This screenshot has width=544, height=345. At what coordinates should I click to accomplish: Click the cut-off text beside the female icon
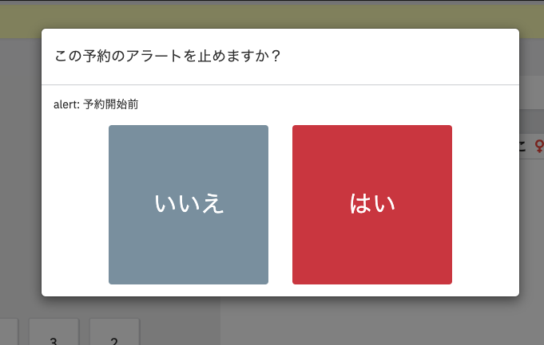pos(523,145)
